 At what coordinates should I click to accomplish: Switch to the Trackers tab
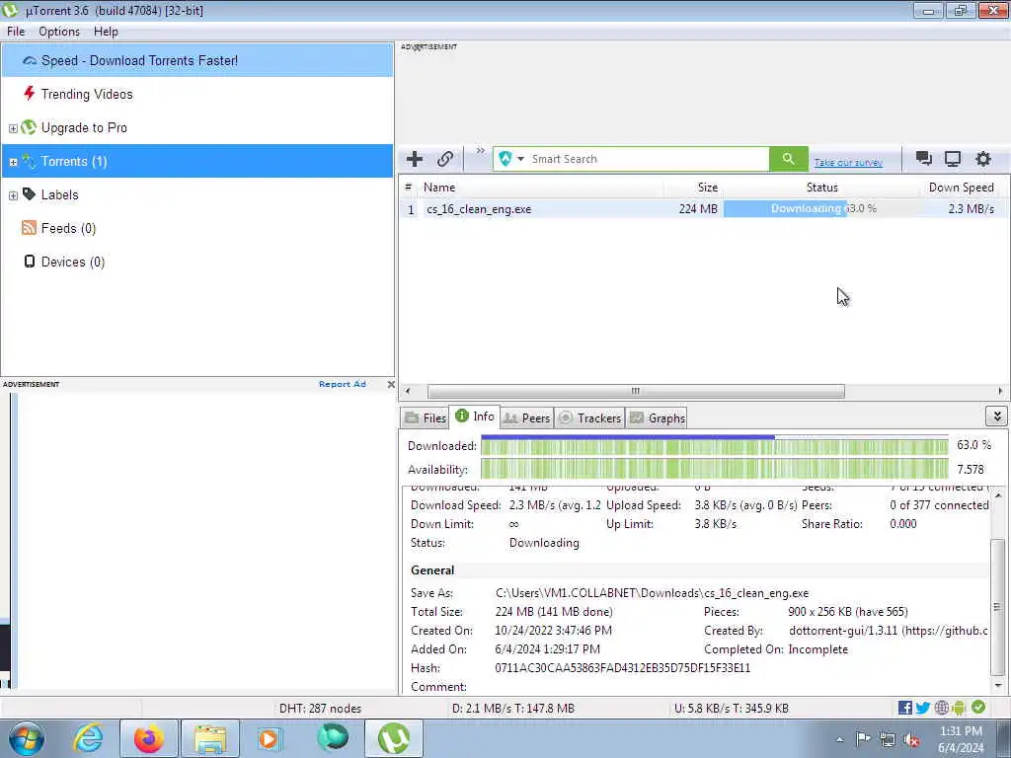(x=589, y=417)
